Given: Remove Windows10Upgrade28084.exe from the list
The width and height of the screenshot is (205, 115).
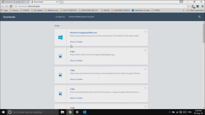Looking at the screenshot, I should click(145, 32).
